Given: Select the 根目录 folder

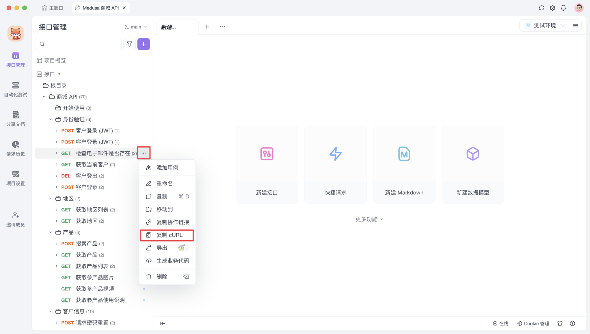Looking at the screenshot, I should tap(55, 86).
